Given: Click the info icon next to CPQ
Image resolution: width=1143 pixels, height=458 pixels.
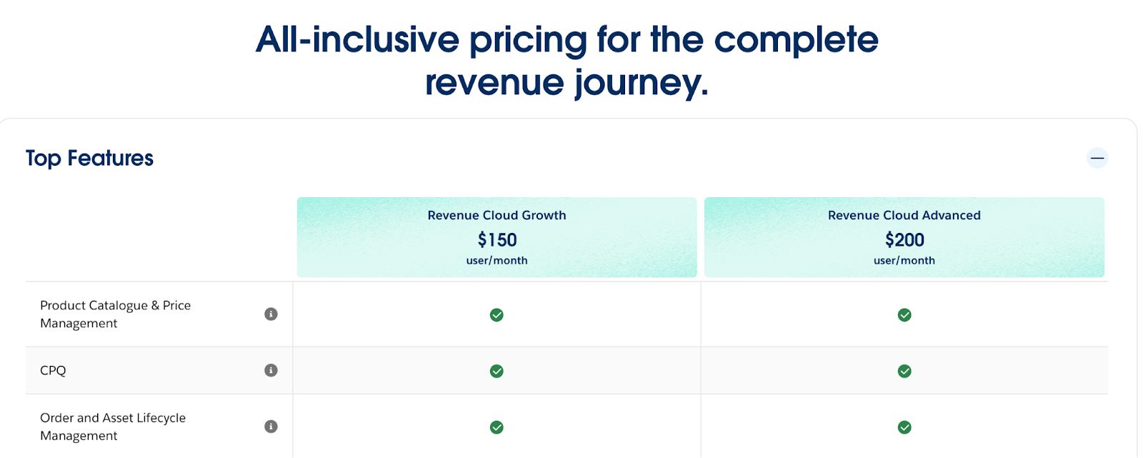Looking at the screenshot, I should coord(270,371).
